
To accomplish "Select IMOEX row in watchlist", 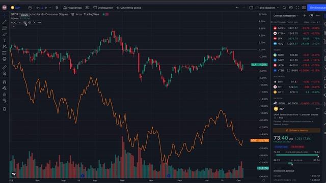I will point(296,28).
